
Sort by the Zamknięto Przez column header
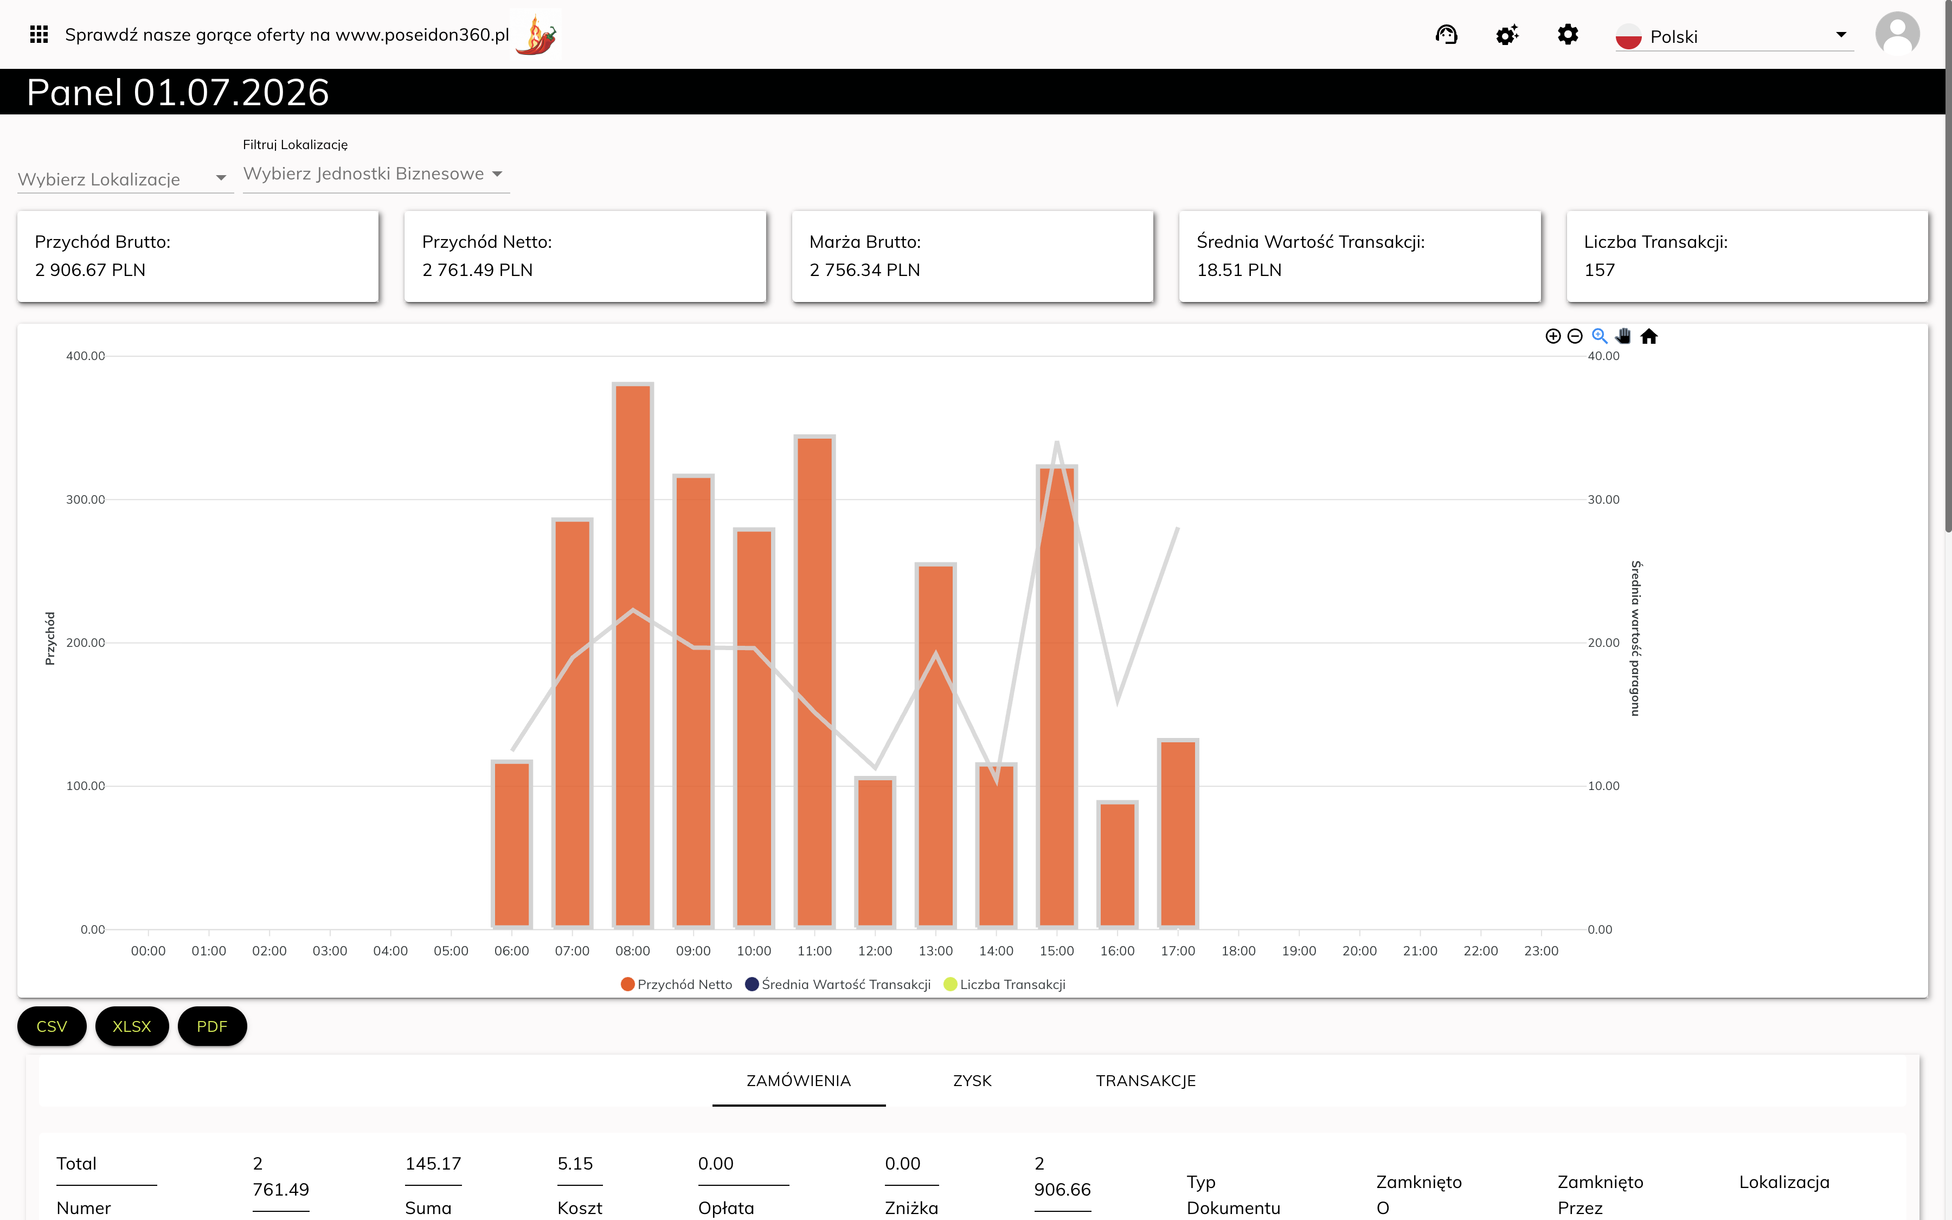[x=1600, y=1195]
